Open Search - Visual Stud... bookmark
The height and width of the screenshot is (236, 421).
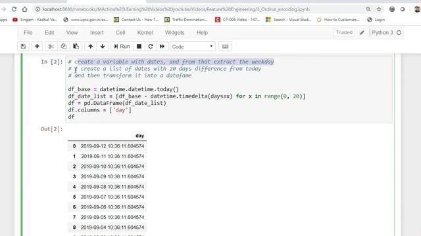click(288, 20)
